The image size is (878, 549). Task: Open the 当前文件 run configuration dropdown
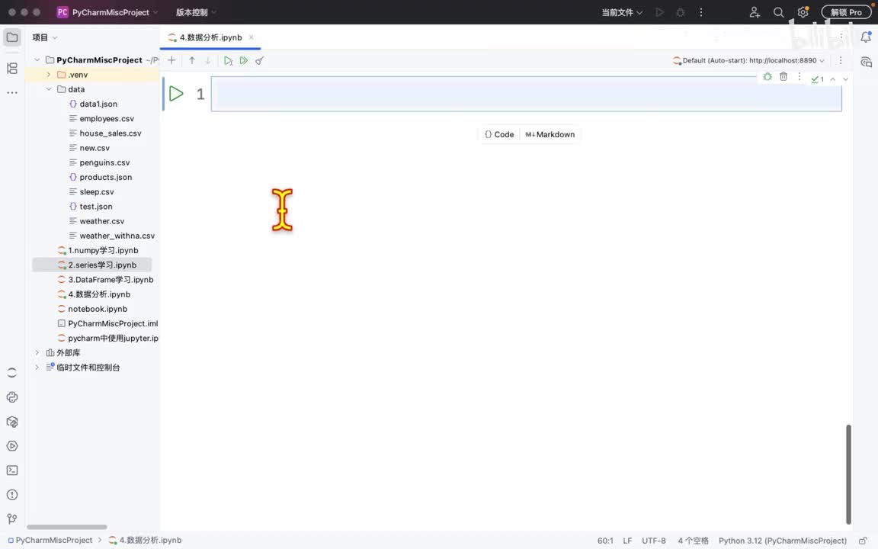pyautogui.click(x=622, y=12)
